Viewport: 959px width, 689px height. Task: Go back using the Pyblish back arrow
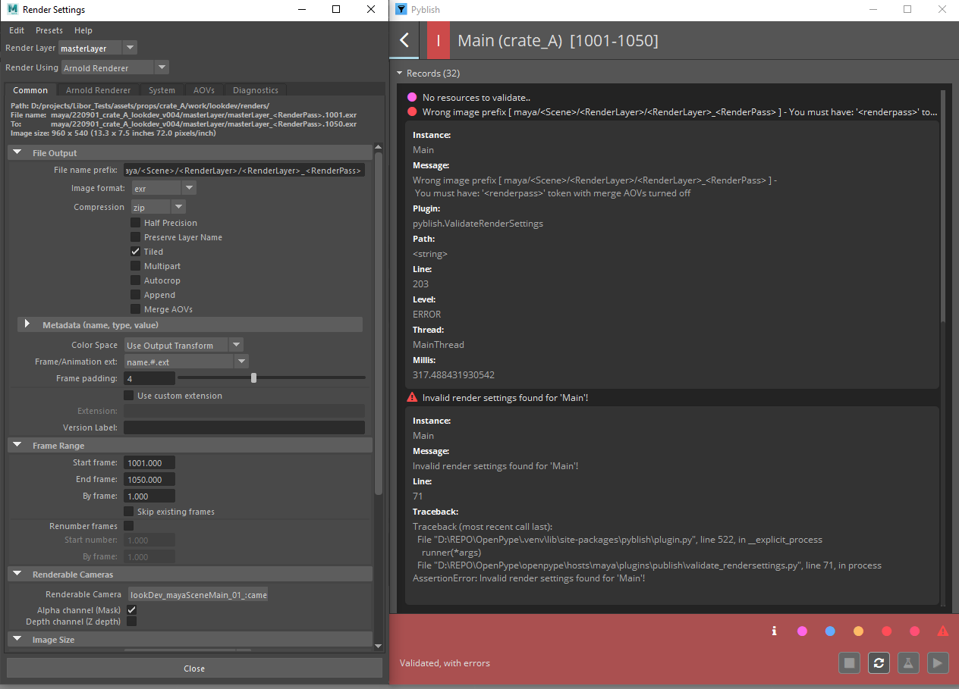tap(404, 40)
